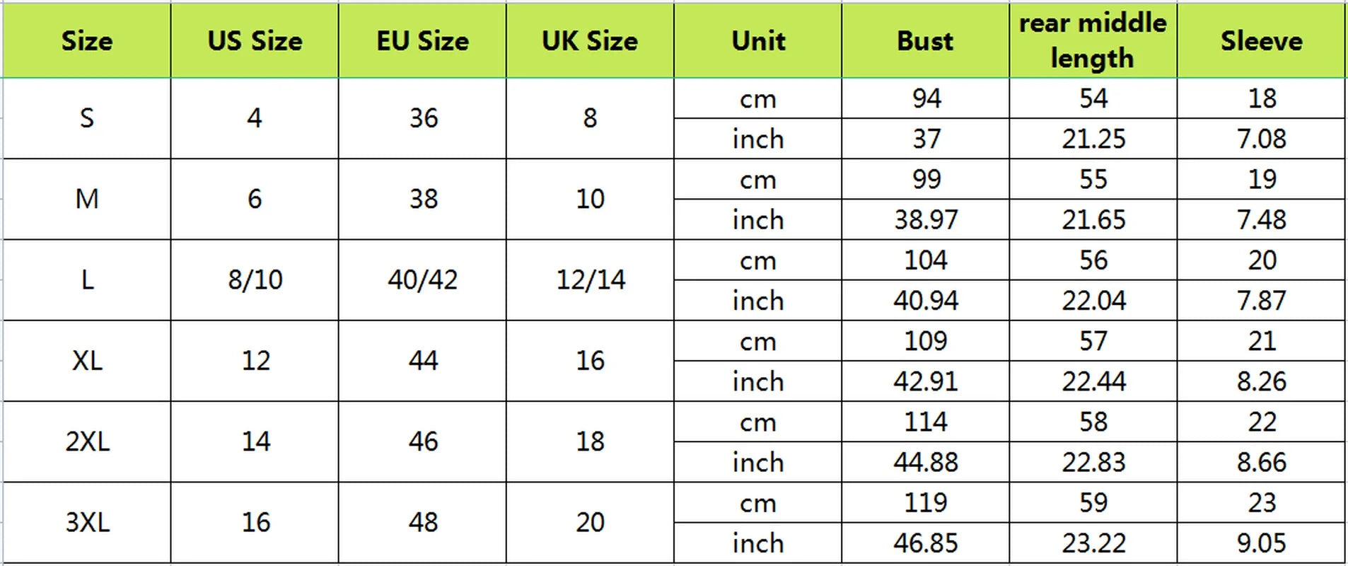This screenshot has width=1348, height=566.
Task: Select the 2XL size row label
Action: [x=87, y=441]
